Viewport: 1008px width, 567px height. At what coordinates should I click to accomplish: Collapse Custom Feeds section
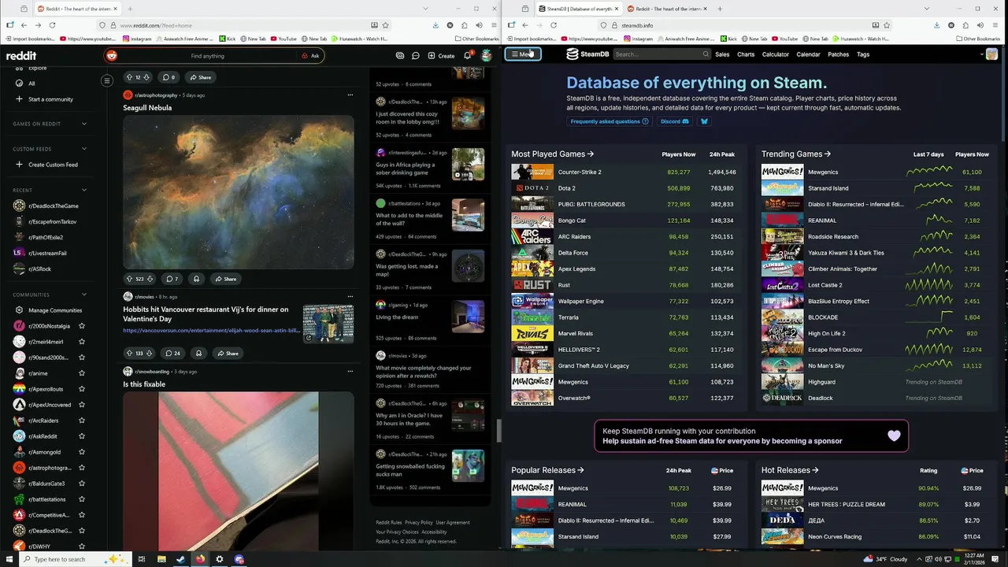pos(83,149)
